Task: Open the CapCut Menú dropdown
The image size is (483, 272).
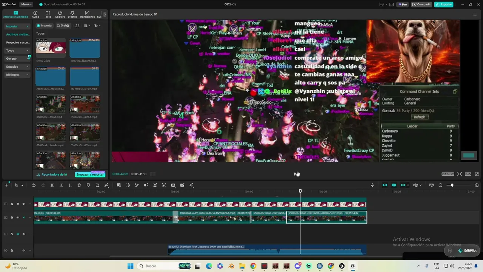Action: tap(26, 5)
